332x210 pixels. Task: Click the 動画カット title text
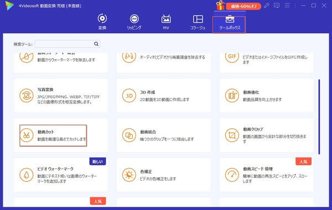(x=46, y=132)
